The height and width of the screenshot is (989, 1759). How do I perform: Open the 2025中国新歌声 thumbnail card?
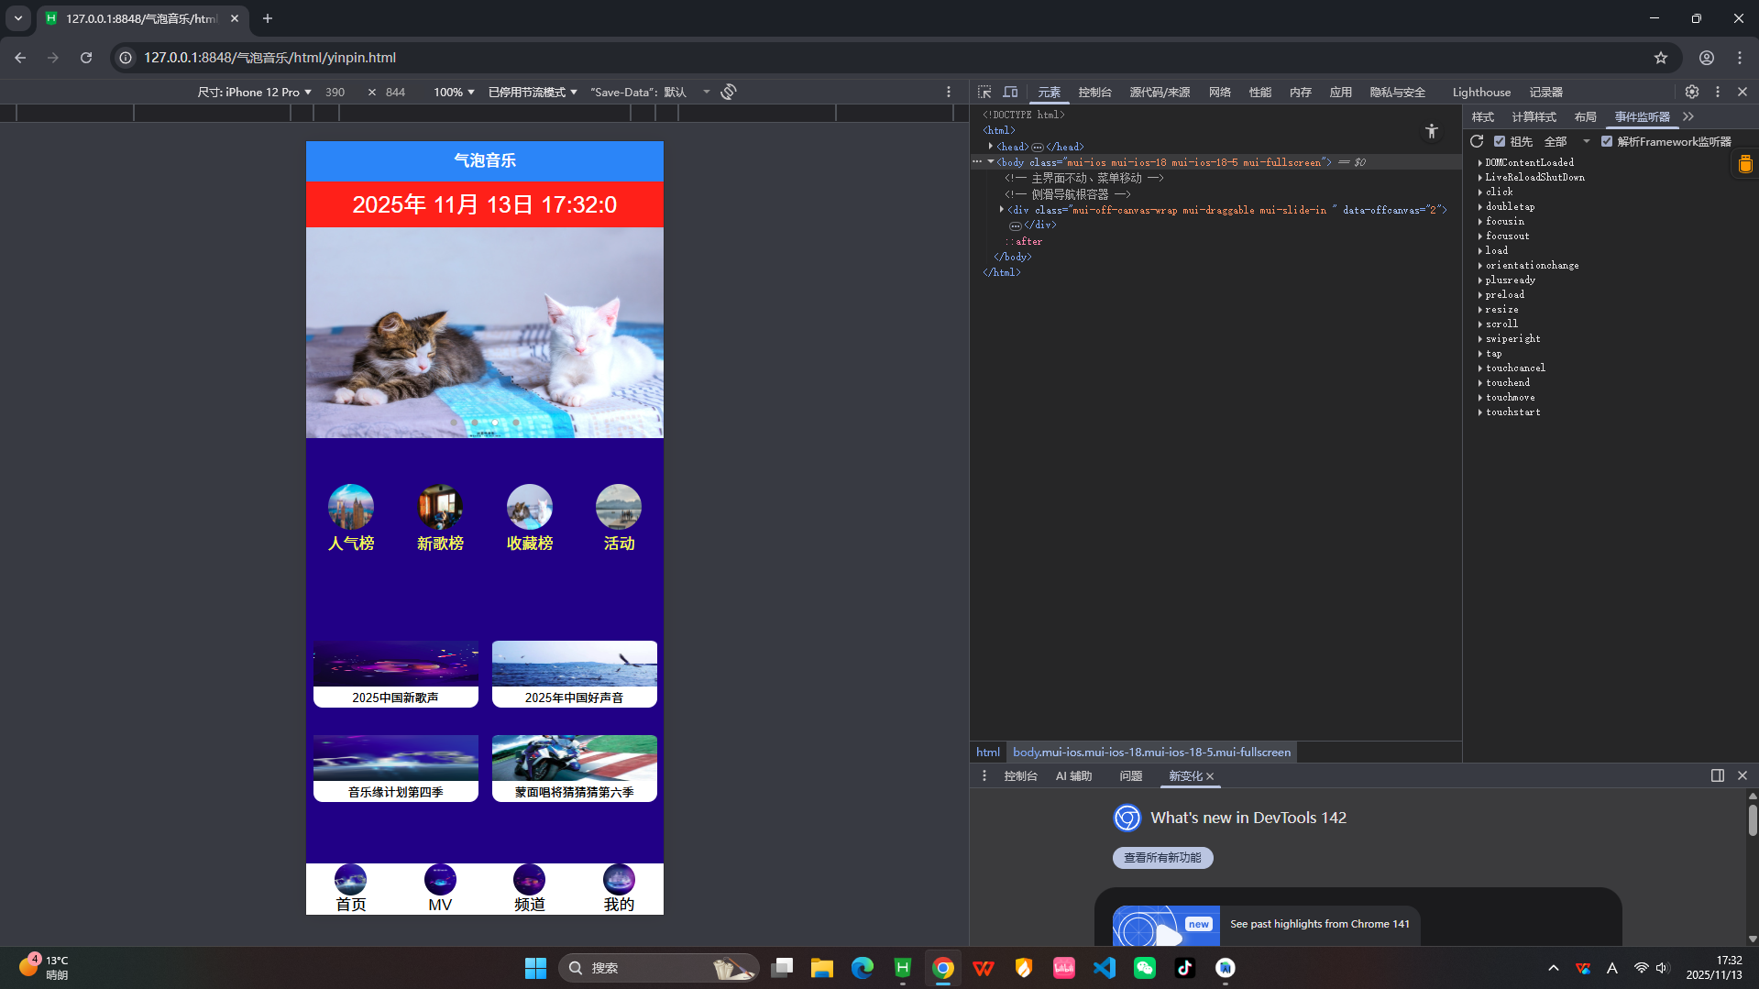point(396,674)
